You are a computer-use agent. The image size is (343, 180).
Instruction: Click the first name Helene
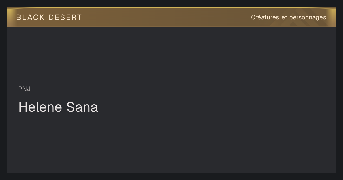40,107
